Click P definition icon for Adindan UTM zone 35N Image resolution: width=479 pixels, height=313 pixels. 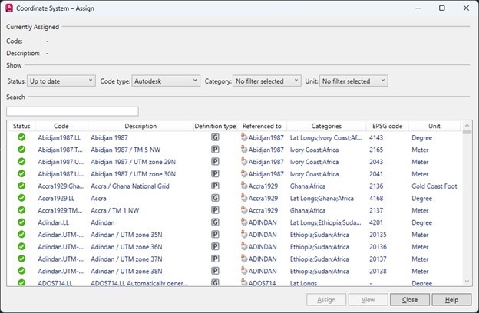coord(215,235)
